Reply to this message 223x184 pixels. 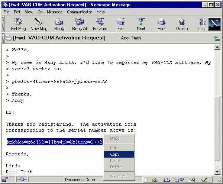click(59, 24)
